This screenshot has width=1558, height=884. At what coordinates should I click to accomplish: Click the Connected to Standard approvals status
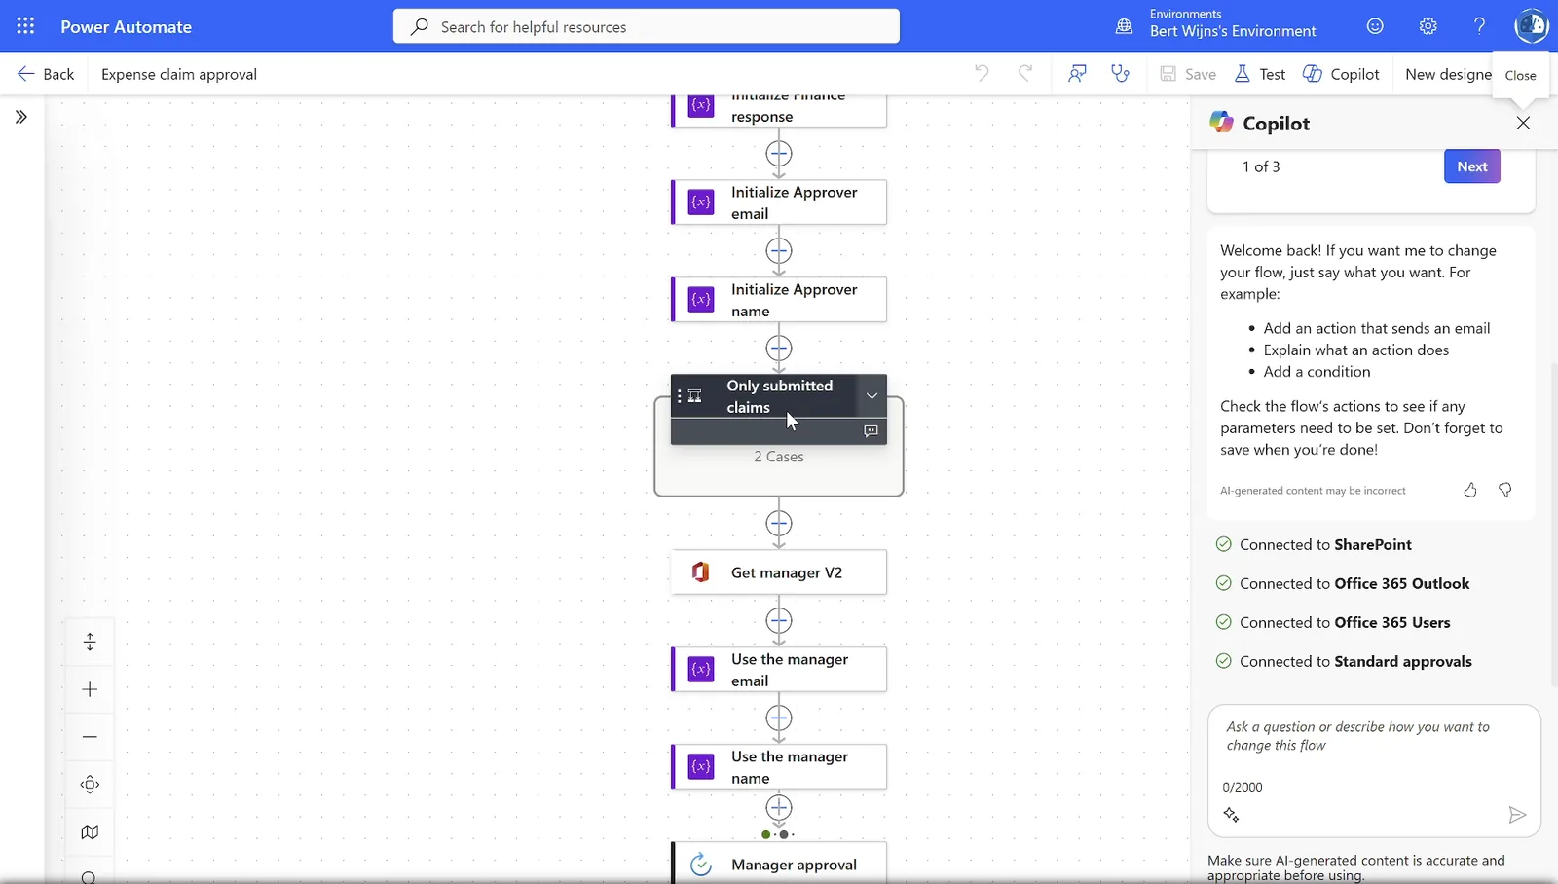[x=1344, y=662]
